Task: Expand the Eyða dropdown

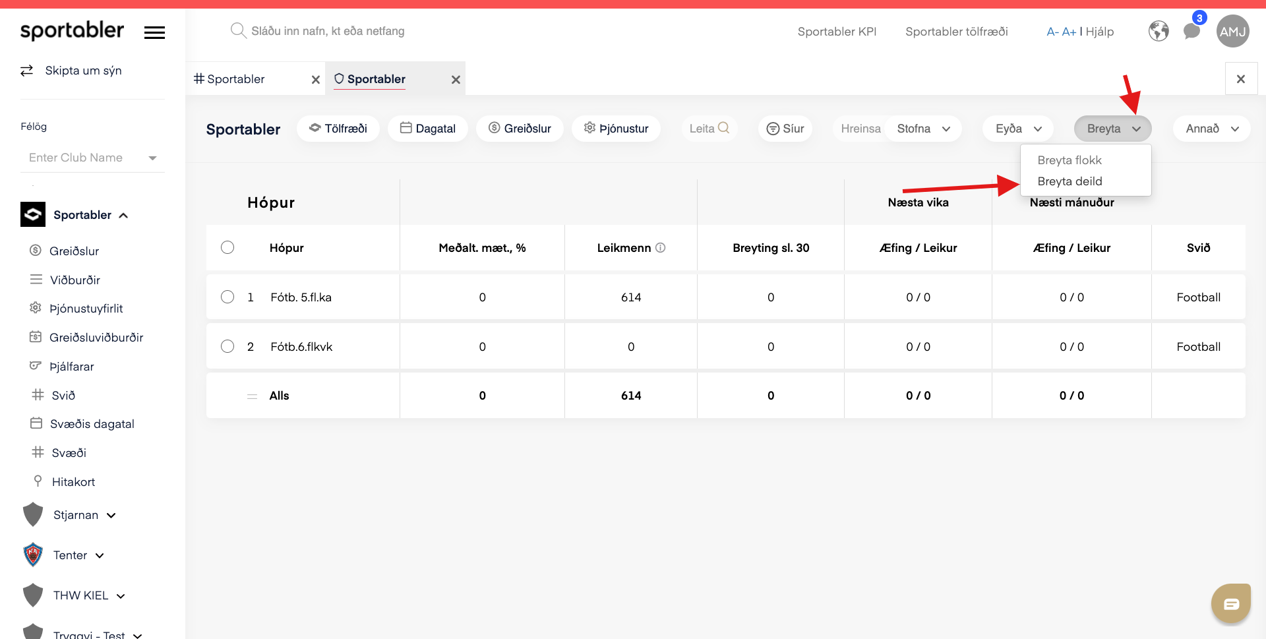Action: coord(1018,129)
